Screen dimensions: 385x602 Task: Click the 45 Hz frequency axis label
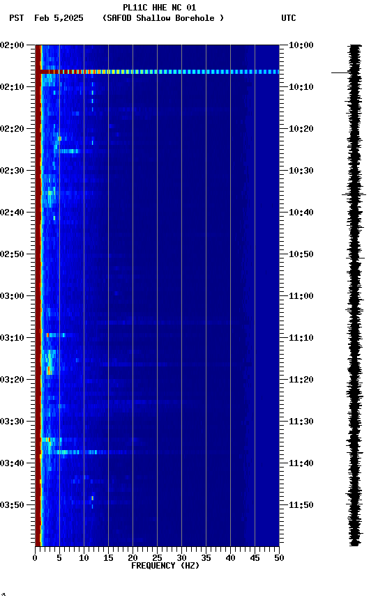[x=255, y=558]
